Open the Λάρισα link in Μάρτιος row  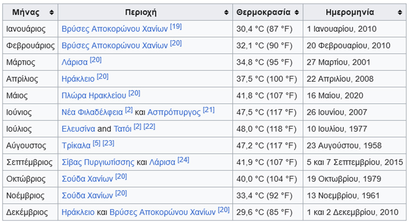[x=74, y=62]
